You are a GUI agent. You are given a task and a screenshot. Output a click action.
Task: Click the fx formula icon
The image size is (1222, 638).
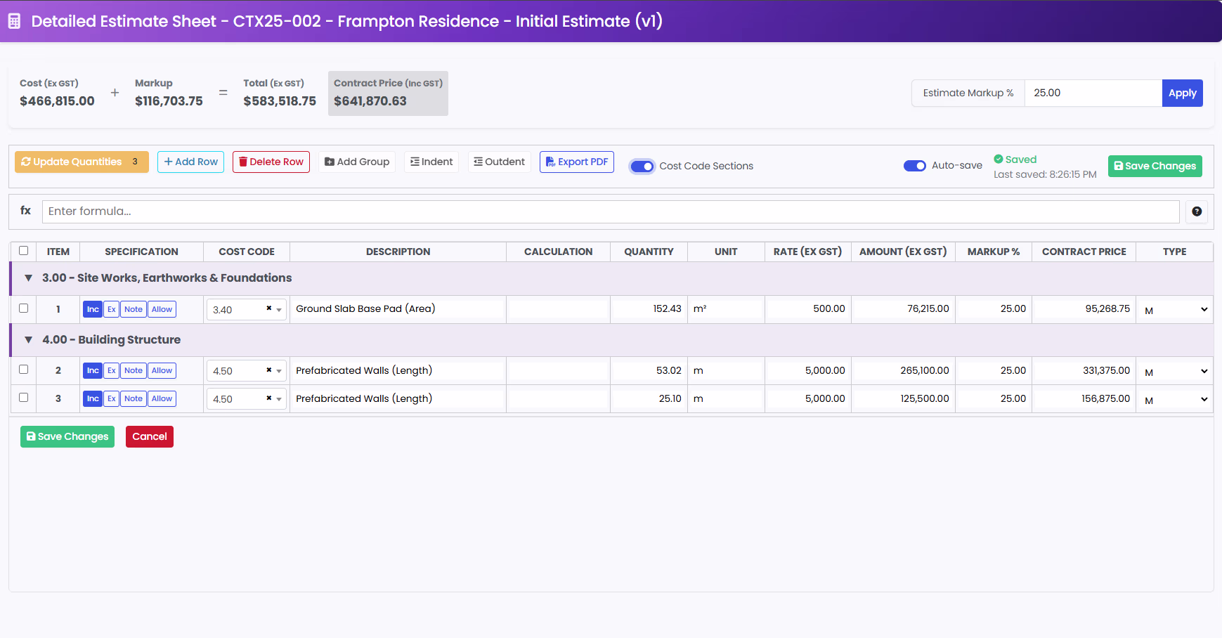[x=25, y=210]
